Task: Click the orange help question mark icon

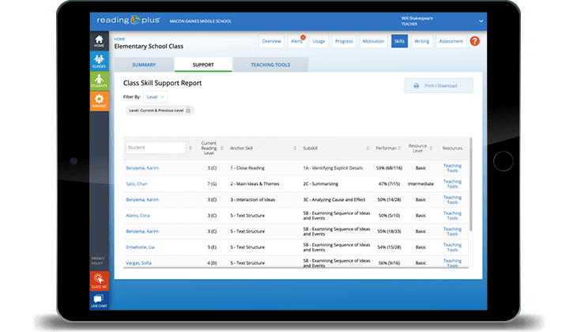Action: click(x=474, y=41)
